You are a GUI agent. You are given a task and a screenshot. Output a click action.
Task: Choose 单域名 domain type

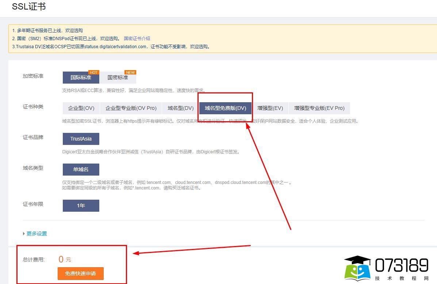[x=81, y=169]
